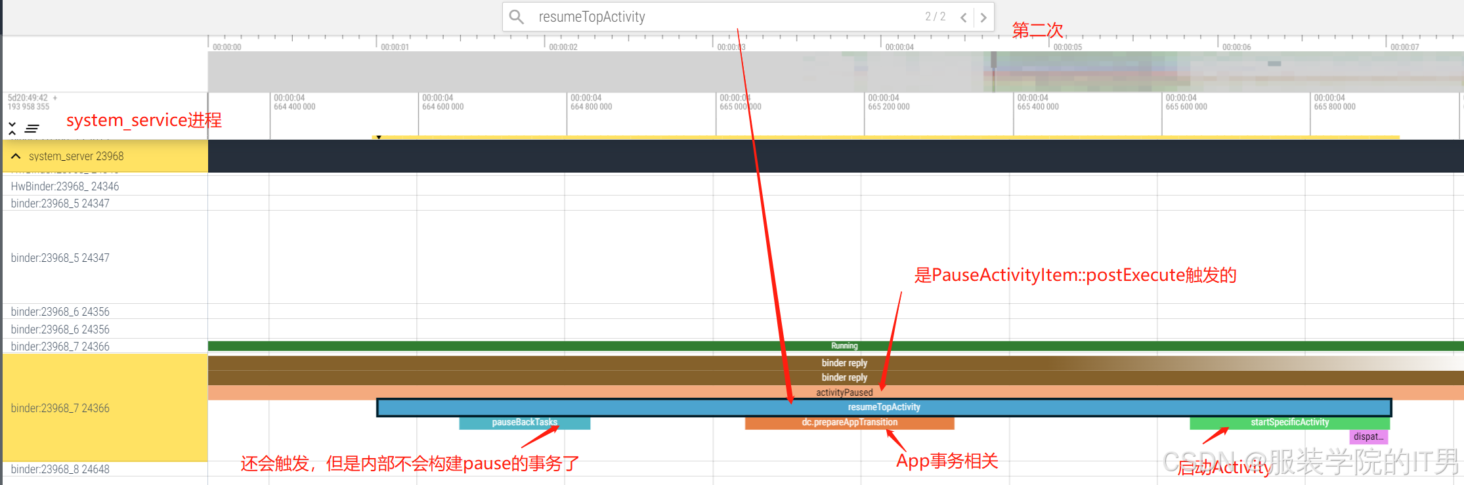Click the 664 800 000 time axis label
Image resolution: width=1464 pixels, height=485 pixels.
592,107
